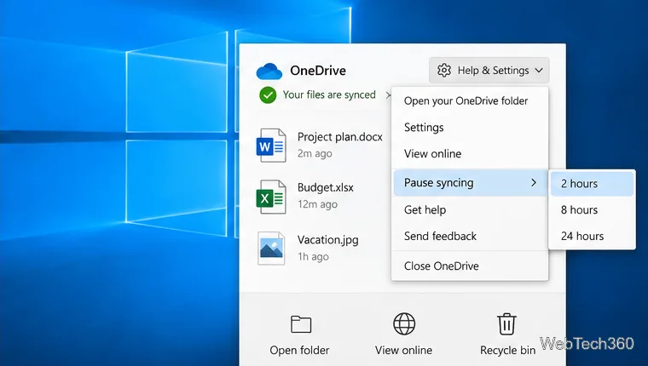The image size is (648, 366).
Task: Expand the Pause syncing submenu arrow
Action: click(x=534, y=182)
